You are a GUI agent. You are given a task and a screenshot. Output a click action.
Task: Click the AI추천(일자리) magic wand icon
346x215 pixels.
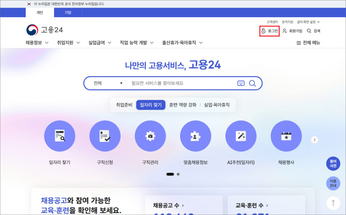coord(241,136)
